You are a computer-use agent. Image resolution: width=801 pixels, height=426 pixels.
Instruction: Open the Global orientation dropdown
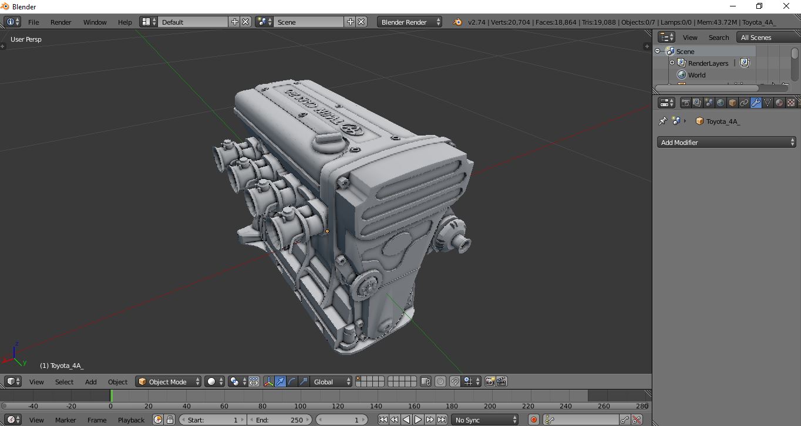pos(331,381)
